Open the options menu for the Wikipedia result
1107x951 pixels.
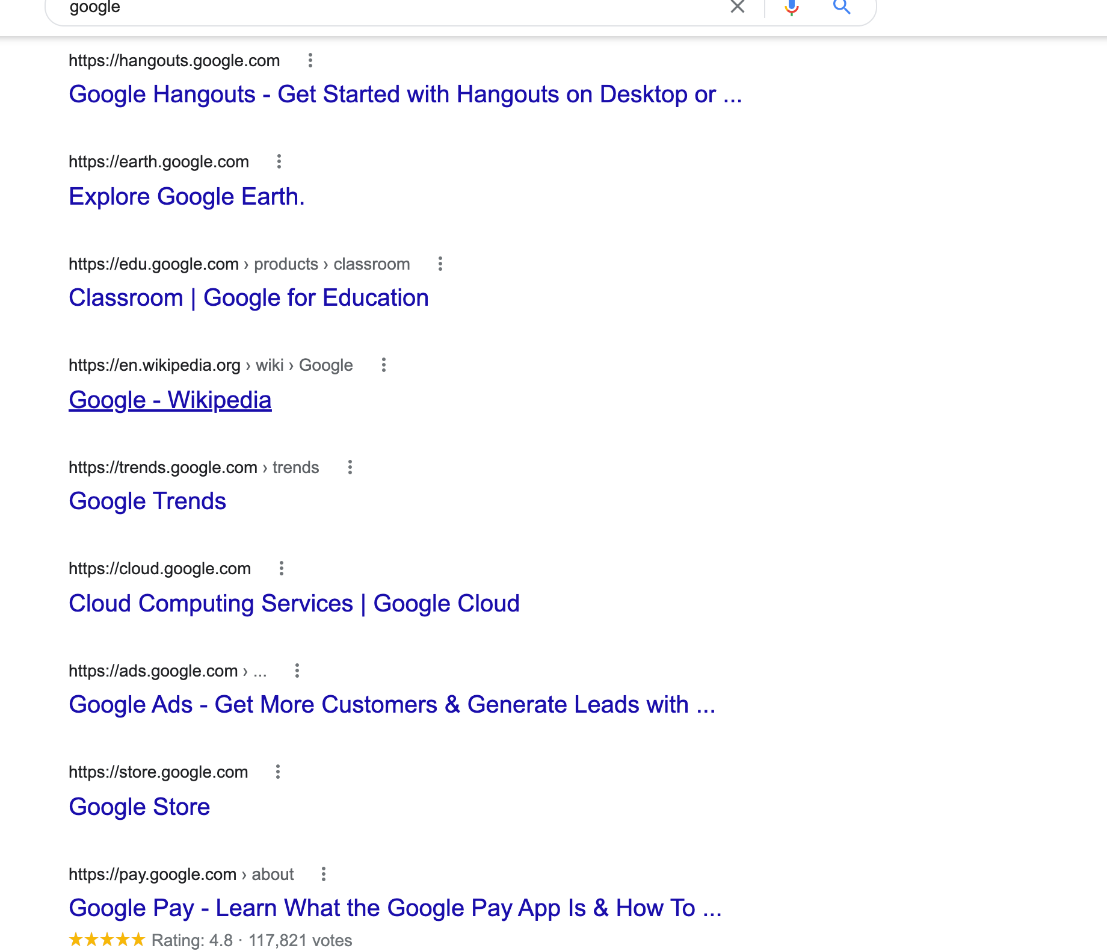click(383, 365)
